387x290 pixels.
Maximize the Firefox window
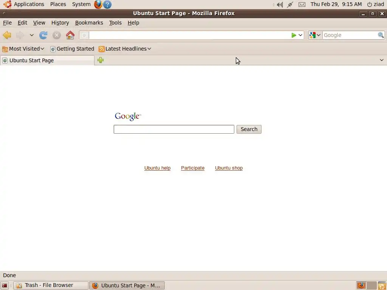click(x=372, y=14)
